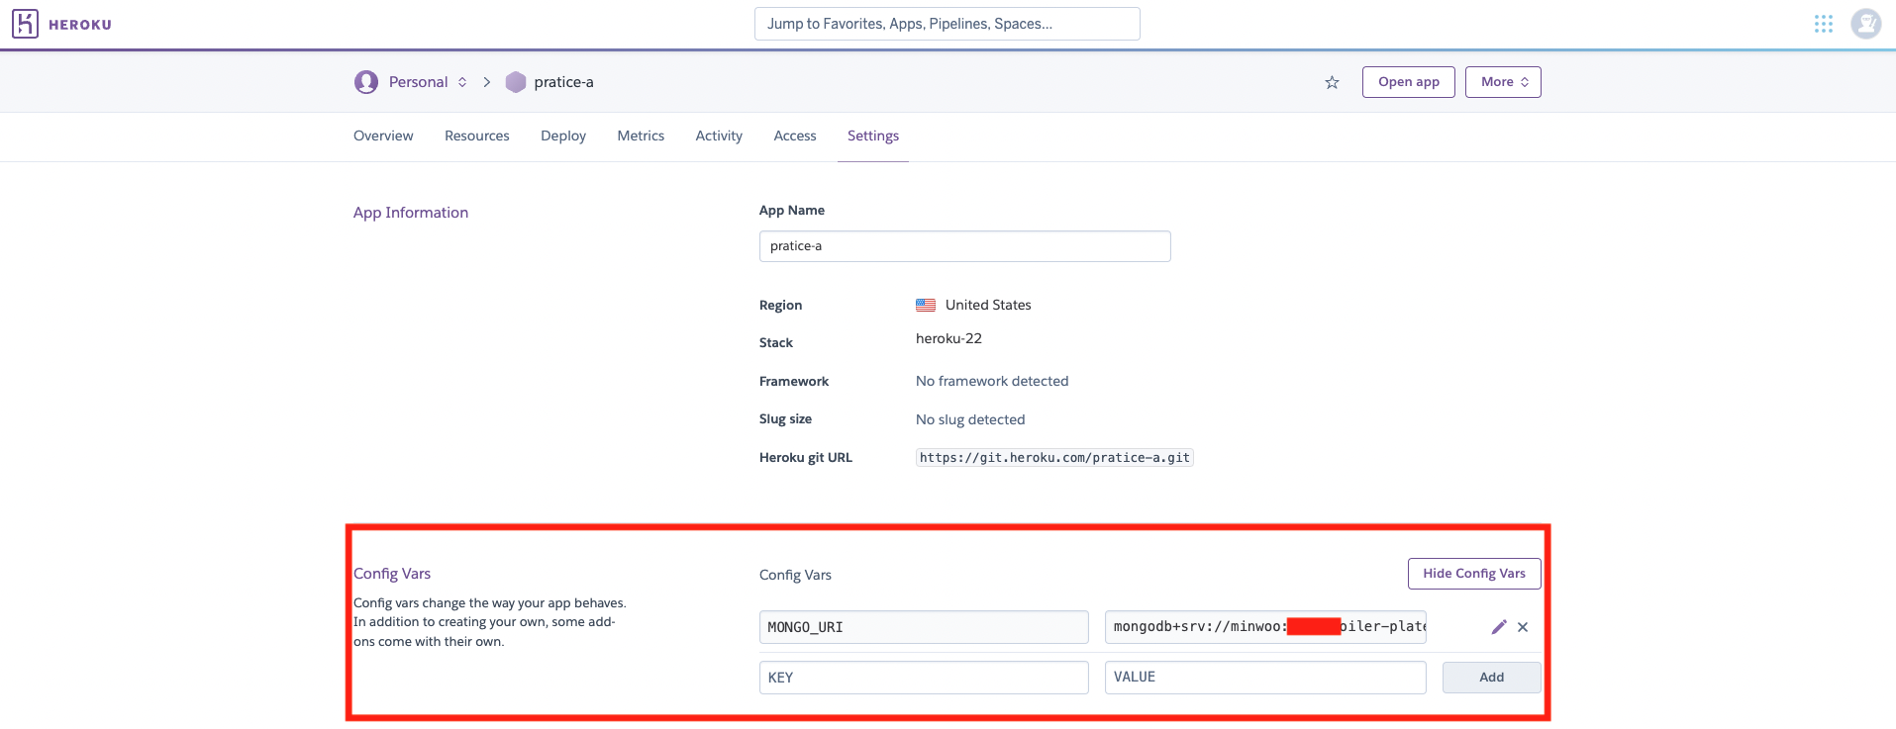The width and height of the screenshot is (1896, 729).
Task: Open the apps grid launcher icon
Action: pos(1824,24)
